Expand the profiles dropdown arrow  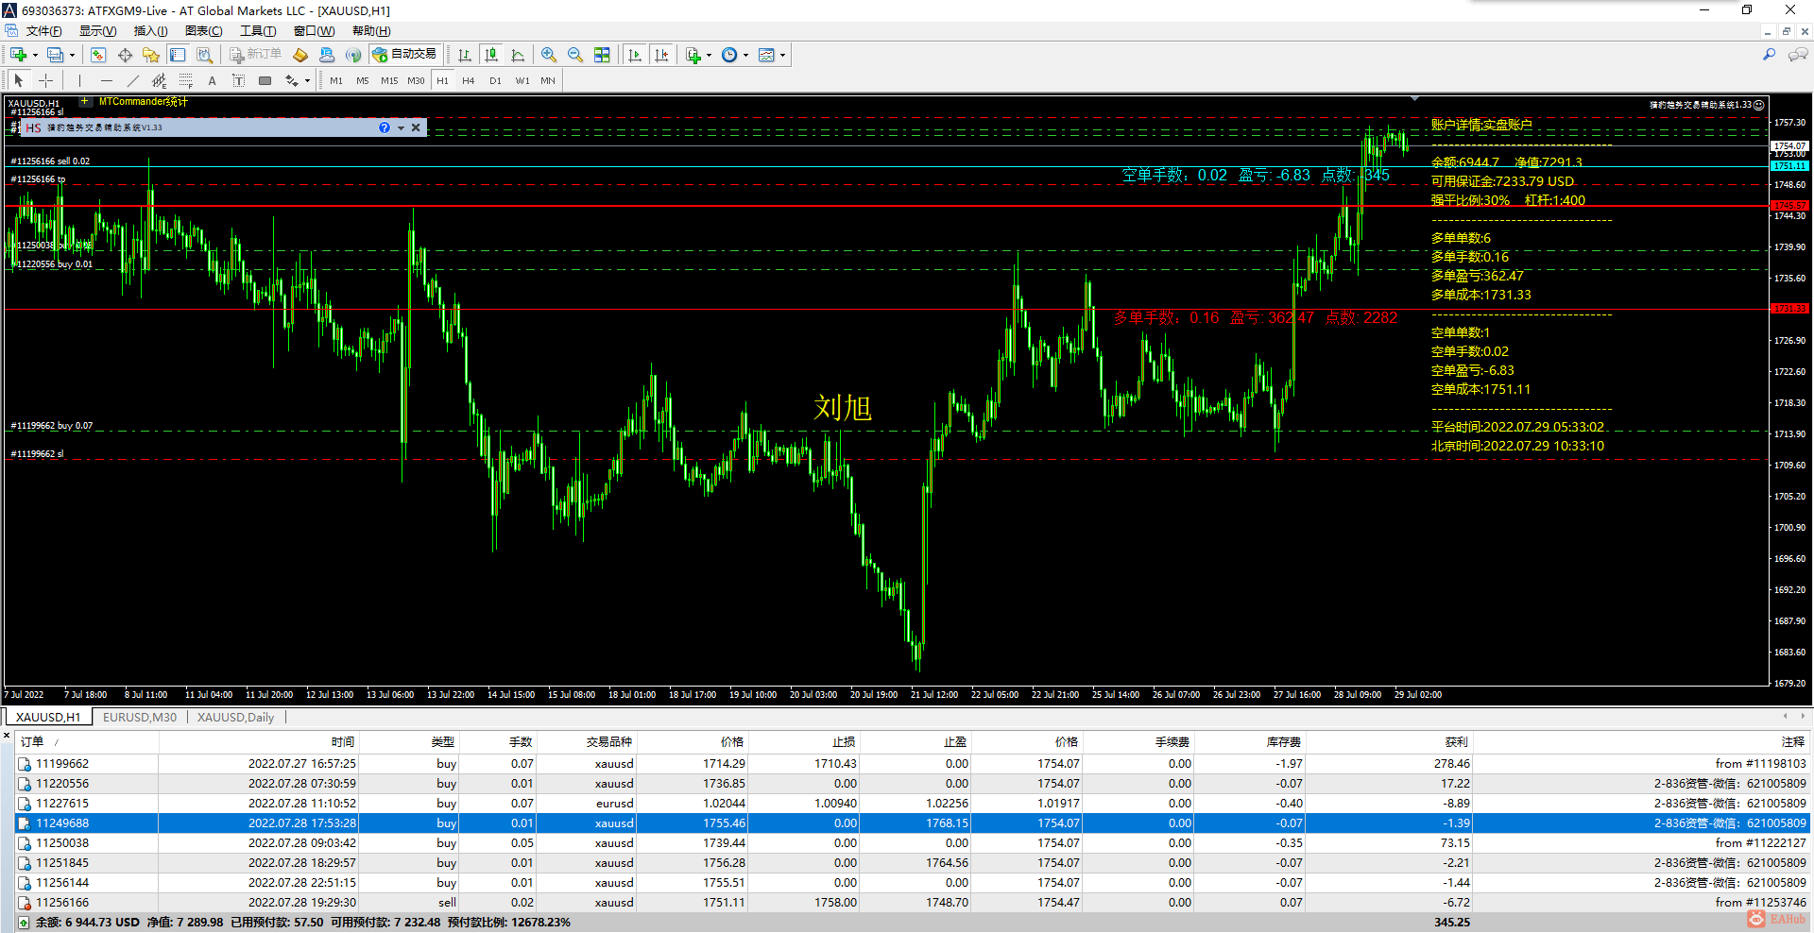pos(72,55)
